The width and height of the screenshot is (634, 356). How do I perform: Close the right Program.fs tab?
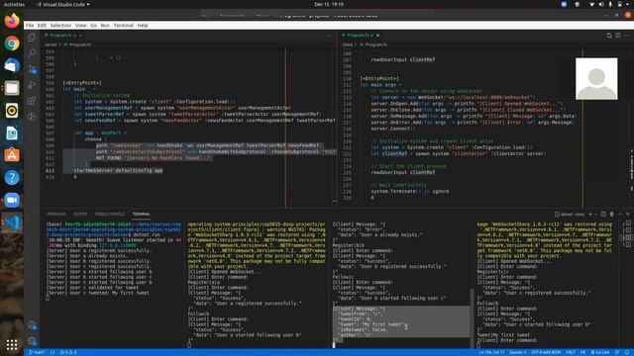377,36
